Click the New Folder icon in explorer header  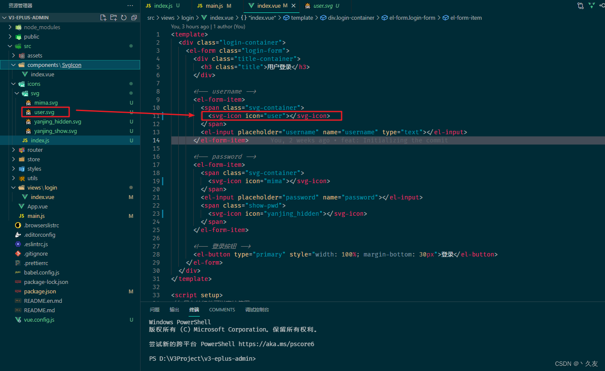point(113,18)
